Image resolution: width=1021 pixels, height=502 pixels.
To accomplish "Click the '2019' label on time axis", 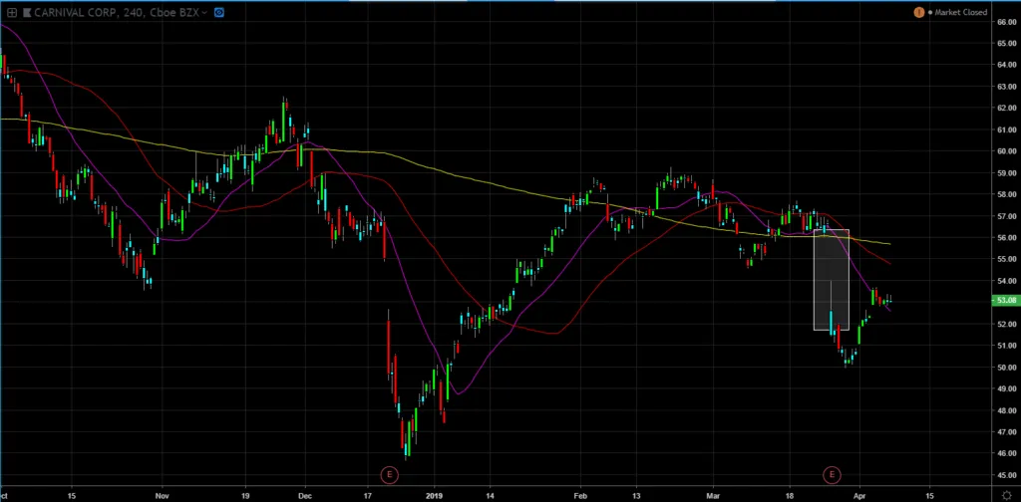I will click(x=435, y=495).
